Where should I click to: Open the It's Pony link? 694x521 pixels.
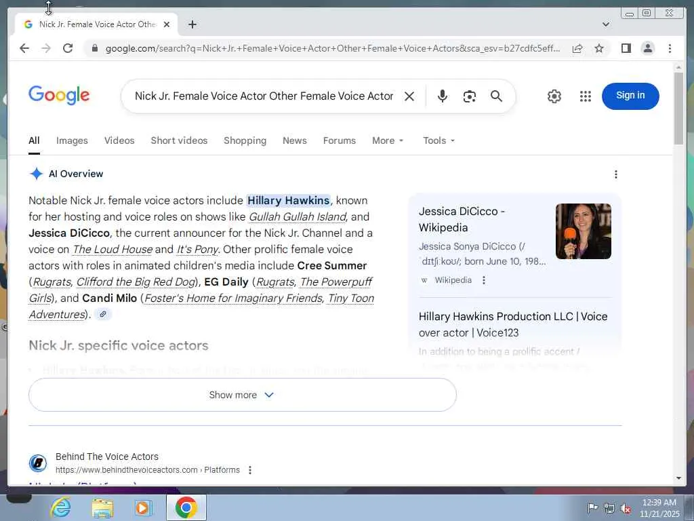(197, 250)
